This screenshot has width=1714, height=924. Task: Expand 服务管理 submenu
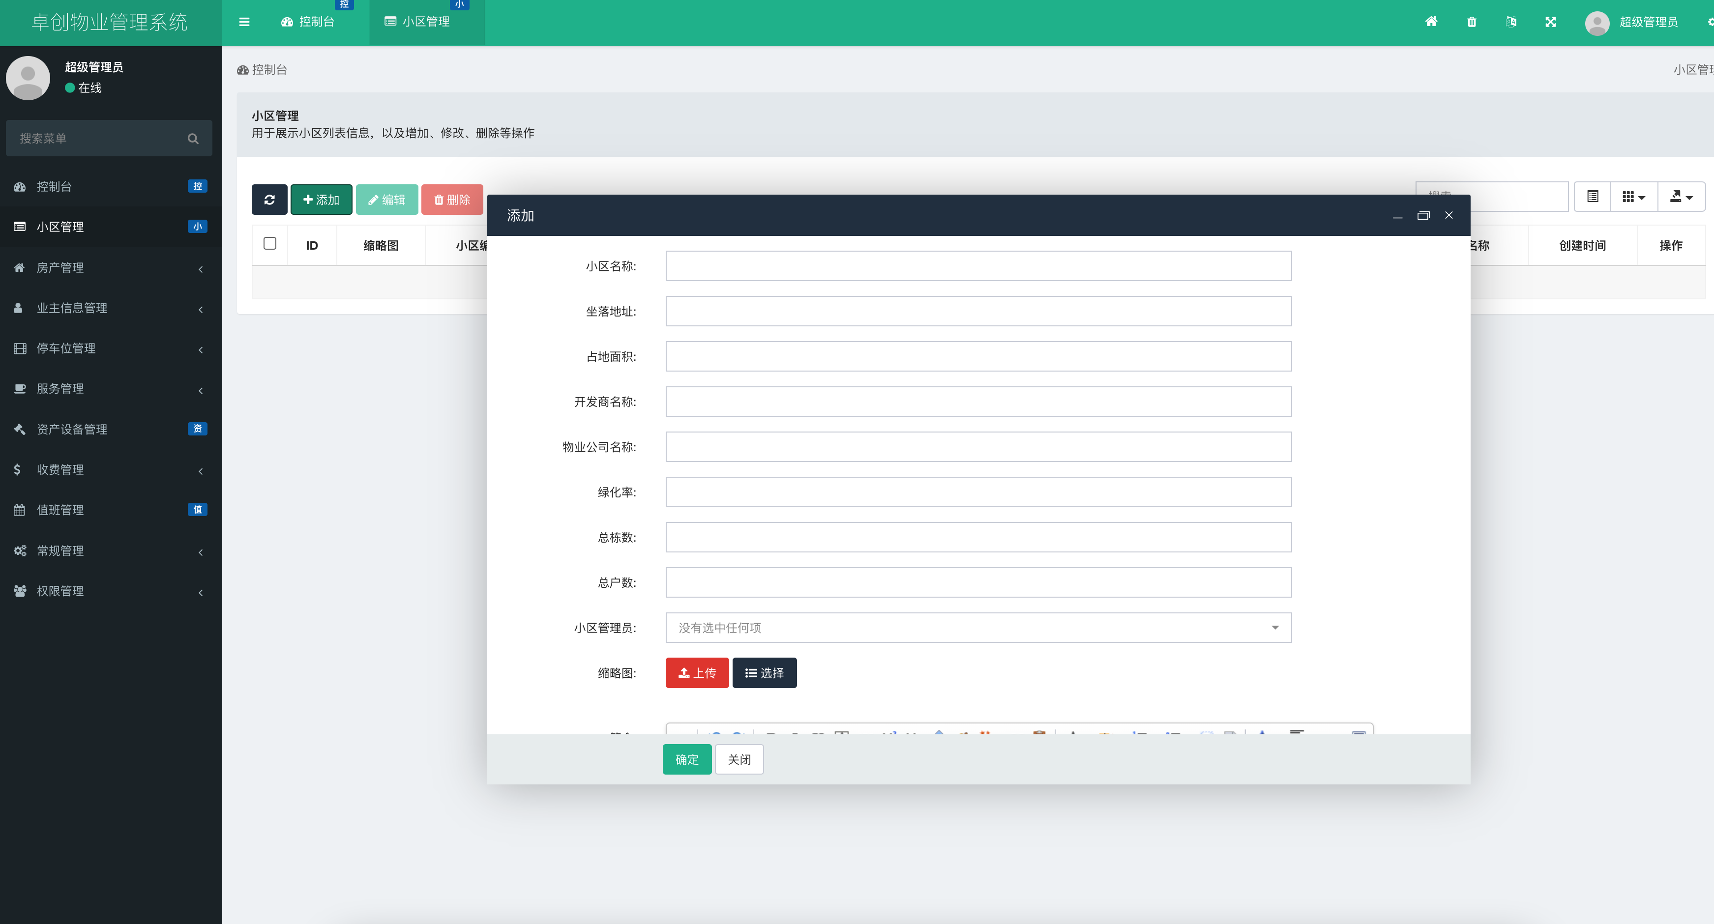point(111,388)
